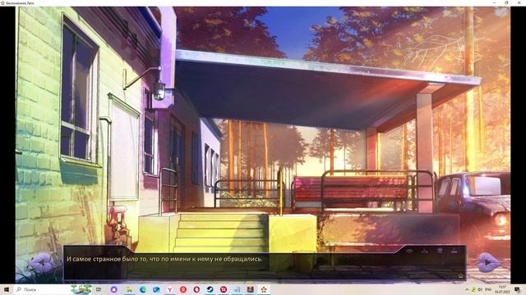Click the dialogue line "И самое странное было то..."
This screenshot has height=295, width=526.
pyautogui.click(x=164, y=259)
